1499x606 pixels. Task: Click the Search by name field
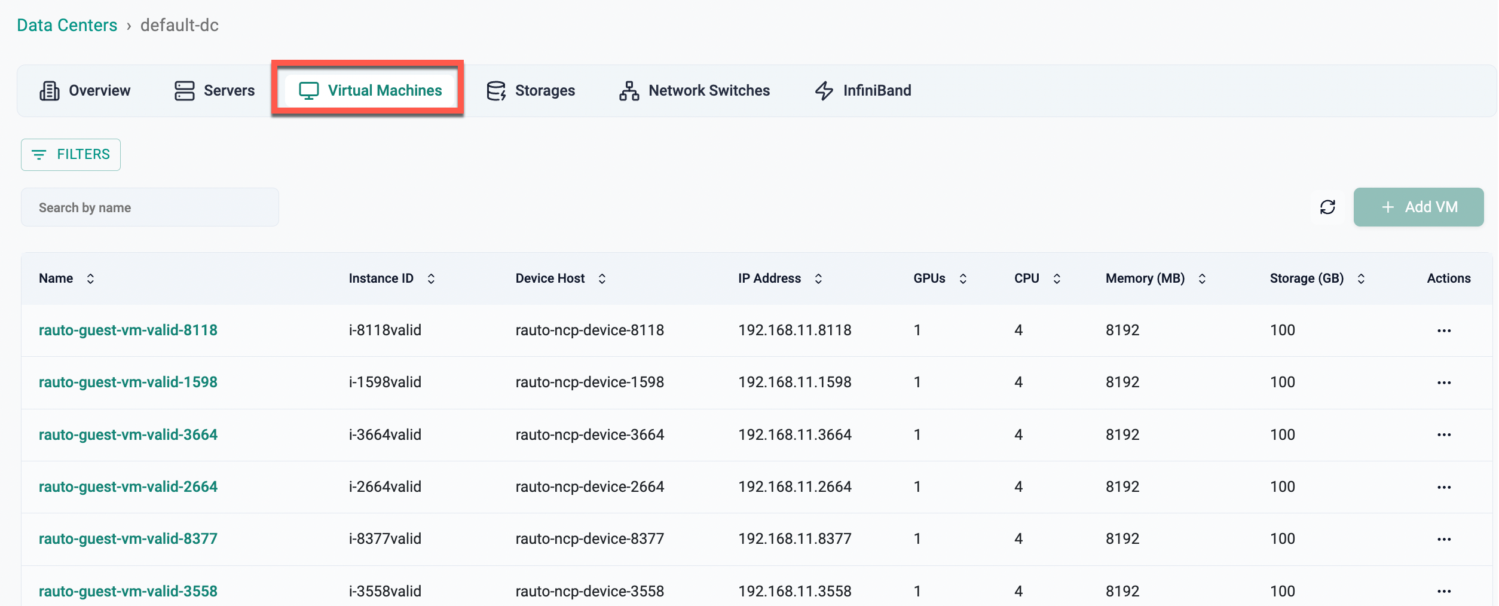[149, 207]
